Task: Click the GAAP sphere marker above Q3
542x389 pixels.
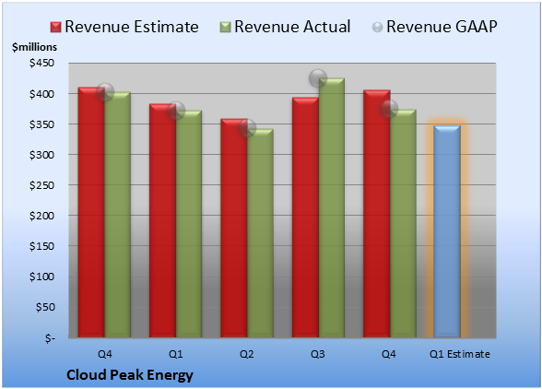Action: point(318,78)
